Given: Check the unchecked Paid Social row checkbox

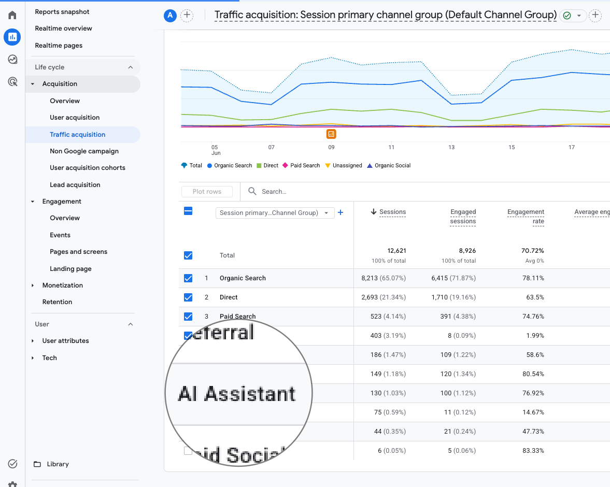Looking at the screenshot, I should (x=188, y=450).
